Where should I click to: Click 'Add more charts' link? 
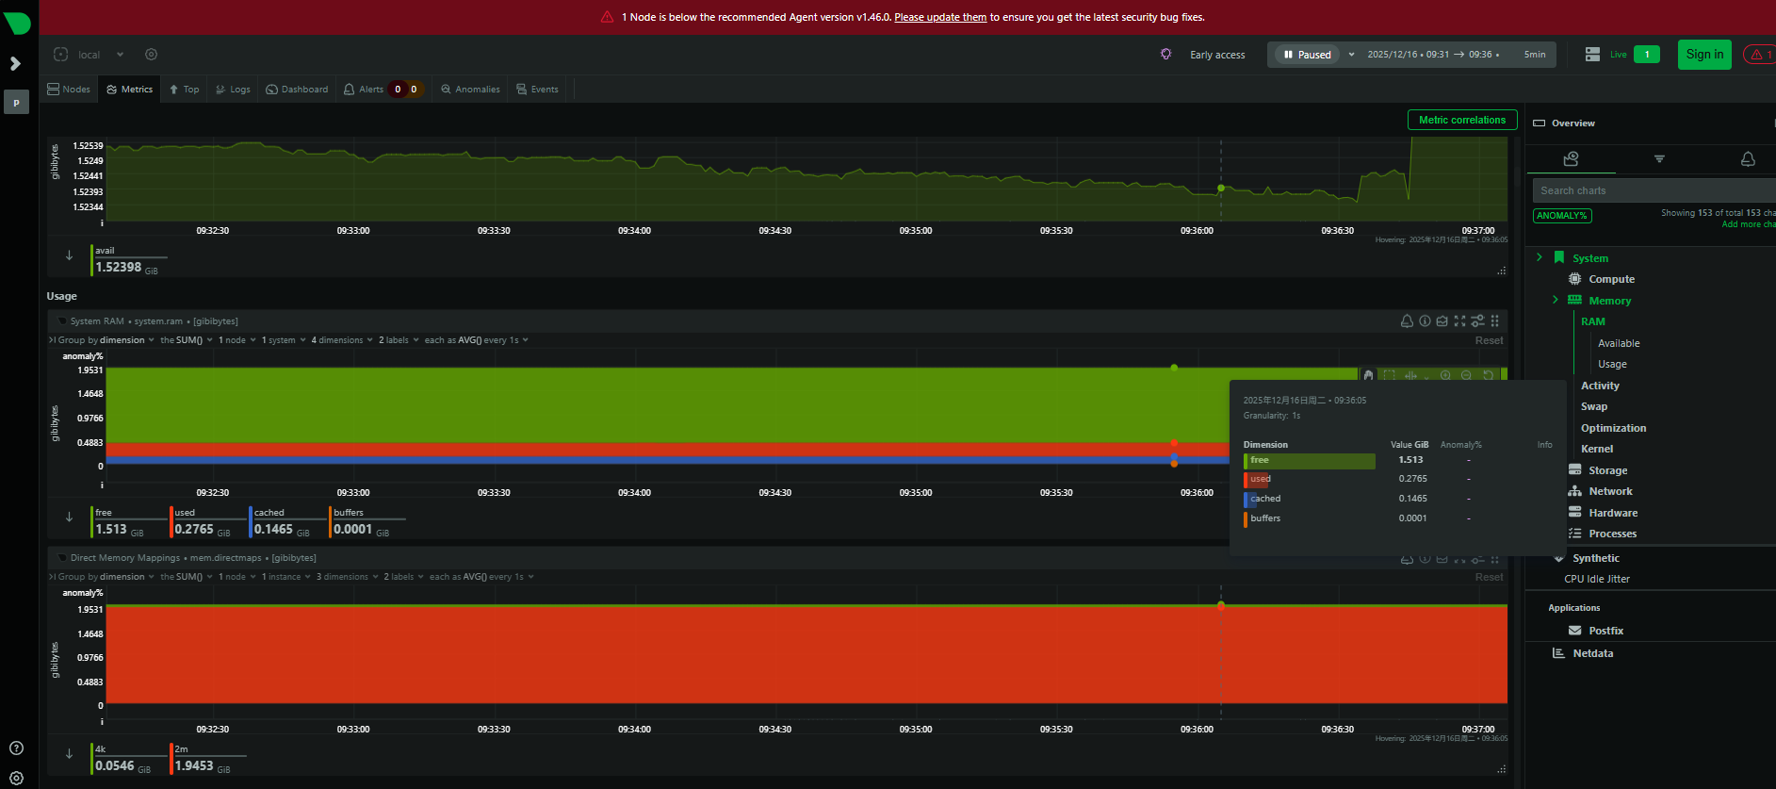1749,224
